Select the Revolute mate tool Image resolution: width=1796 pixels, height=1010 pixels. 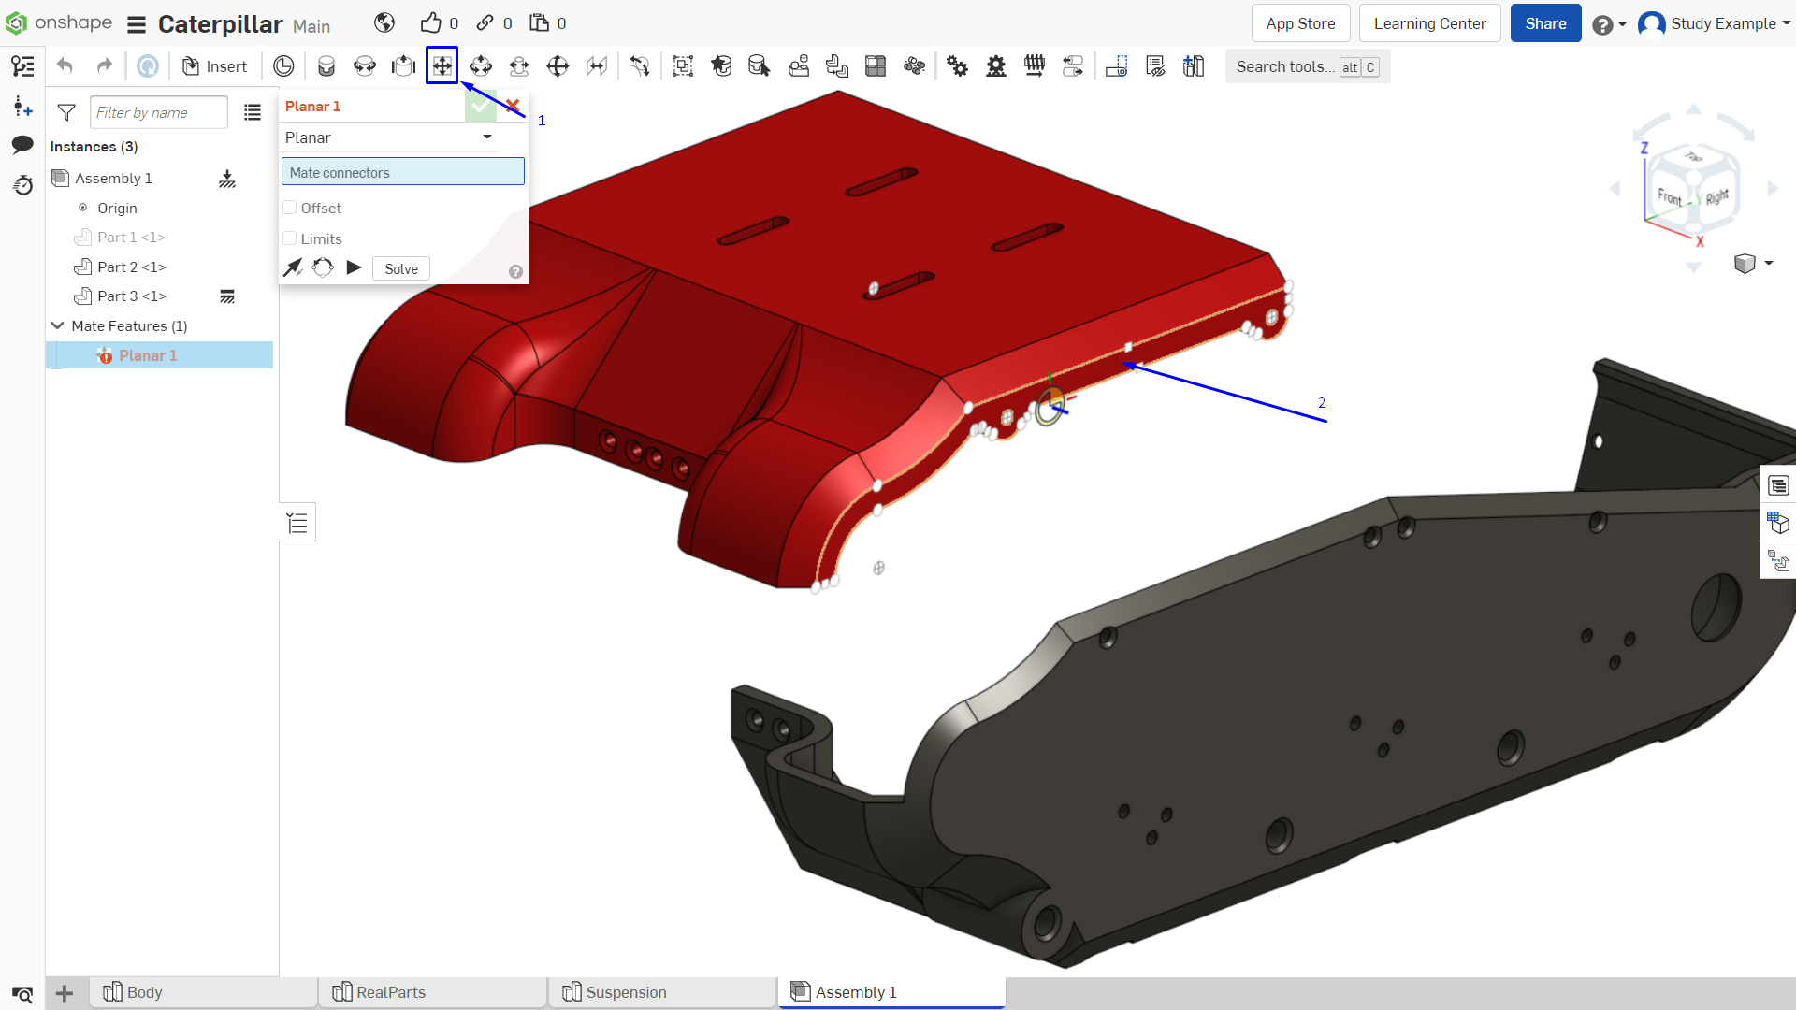click(x=365, y=66)
